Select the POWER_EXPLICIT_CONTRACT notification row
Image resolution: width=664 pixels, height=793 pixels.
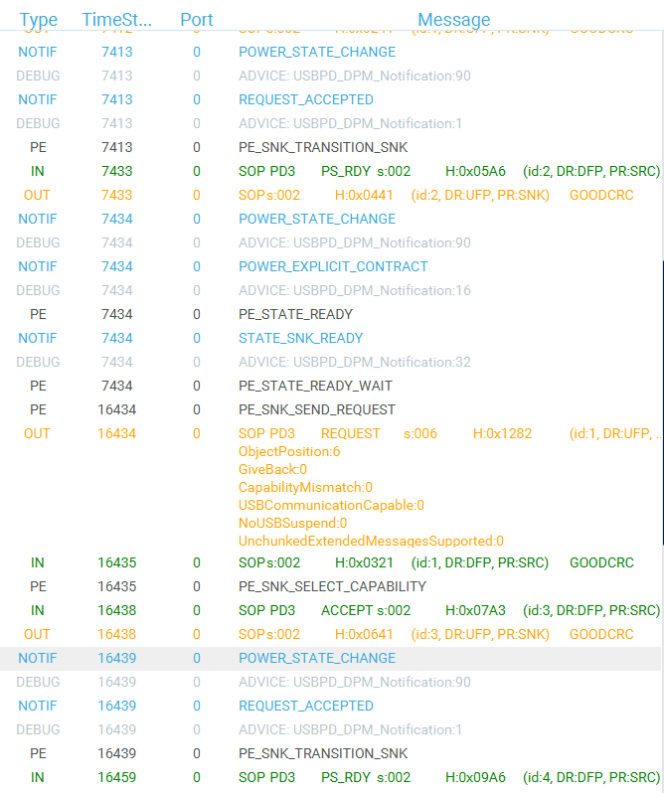(x=330, y=266)
